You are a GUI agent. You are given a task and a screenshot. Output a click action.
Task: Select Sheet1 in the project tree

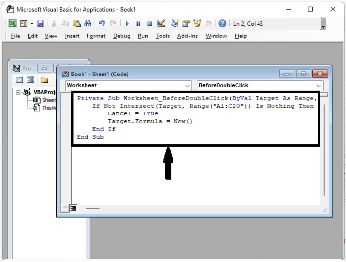49,100
